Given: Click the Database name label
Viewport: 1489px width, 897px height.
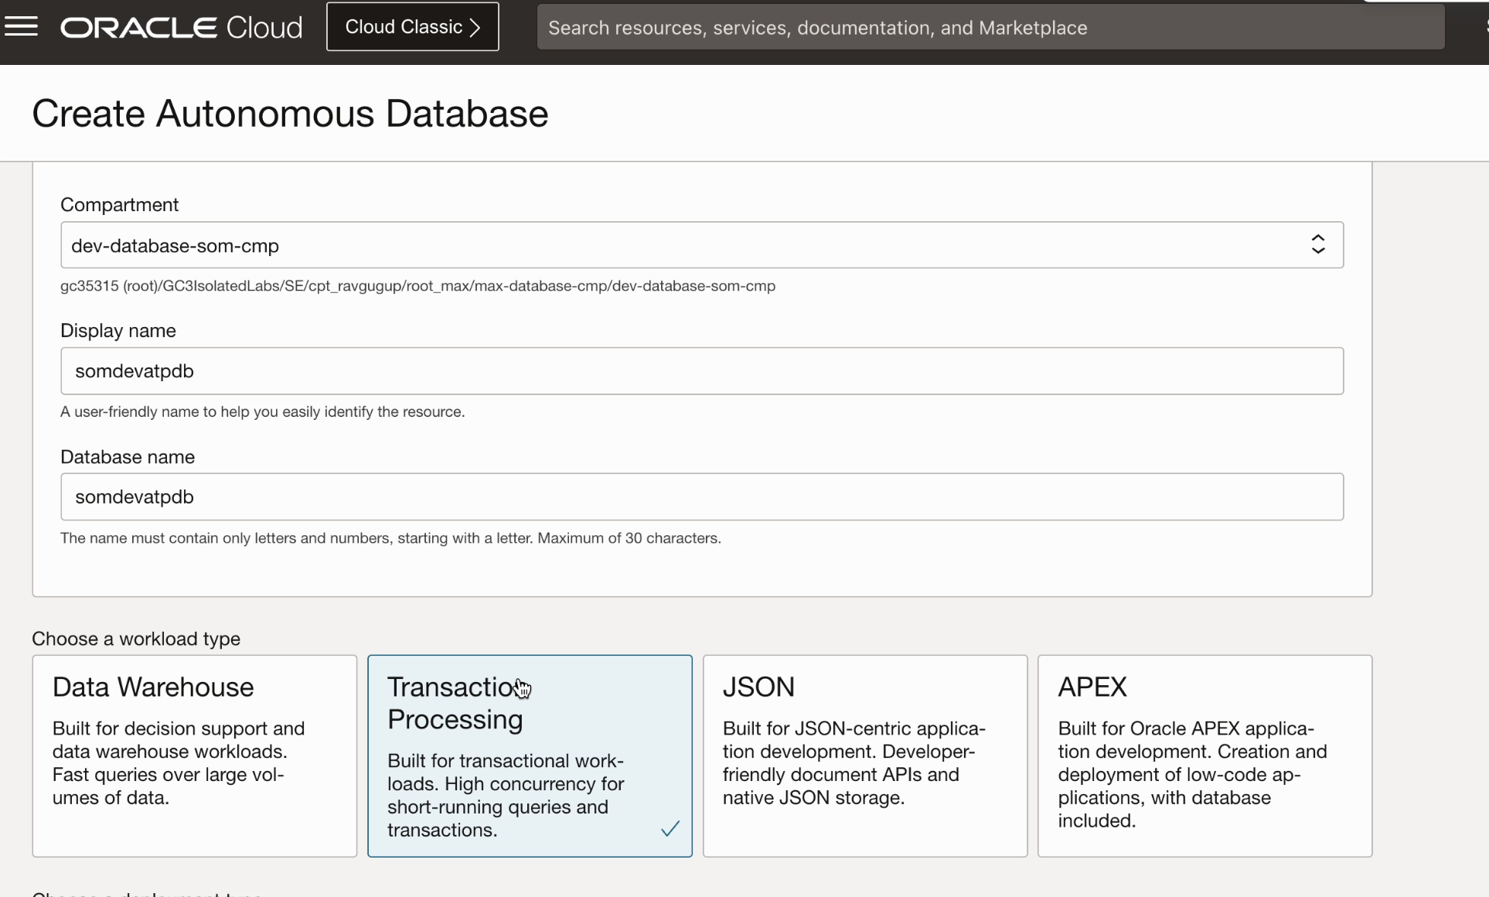Looking at the screenshot, I should 128,457.
